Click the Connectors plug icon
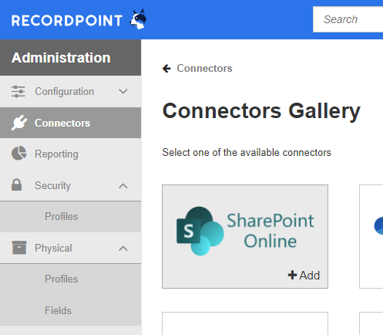Screen dimensions: 383x335 coord(19,123)
